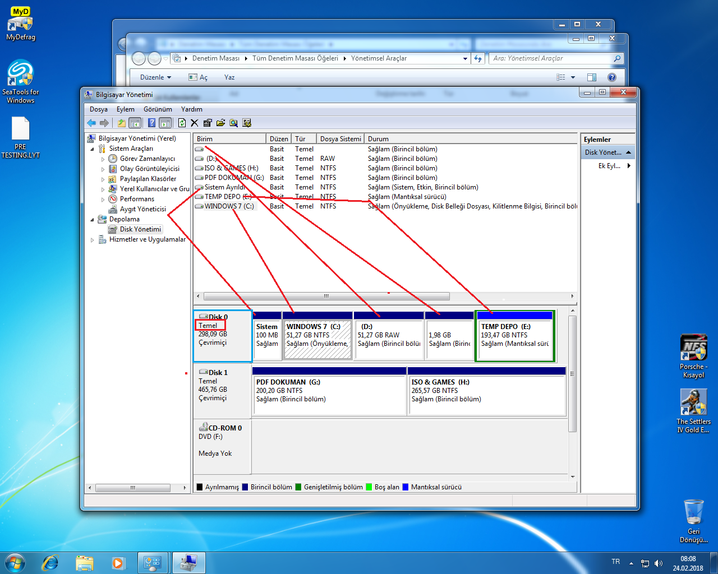Sort by the Dosya Sistemi column header
This screenshot has width=718, height=574.
tap(340, 138)
